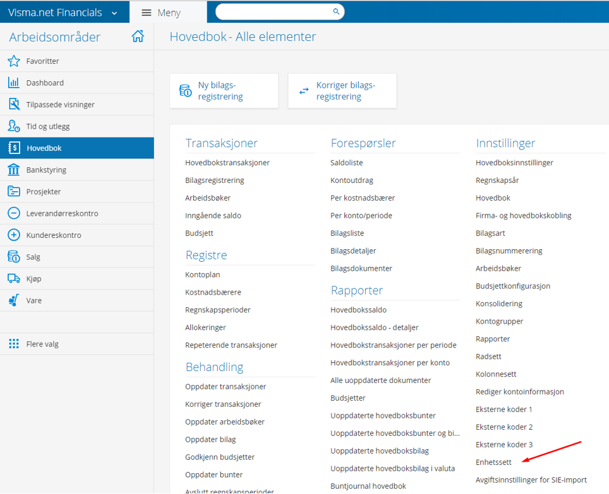Open Enhetssett under Innstillinger
The image size is (609, 494).
(493, 462)
